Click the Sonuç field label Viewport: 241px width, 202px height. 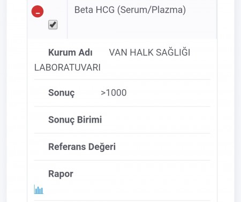point(62,93)
